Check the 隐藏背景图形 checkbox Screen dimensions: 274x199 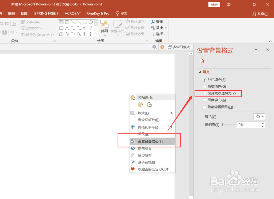(x=204, y=107)
